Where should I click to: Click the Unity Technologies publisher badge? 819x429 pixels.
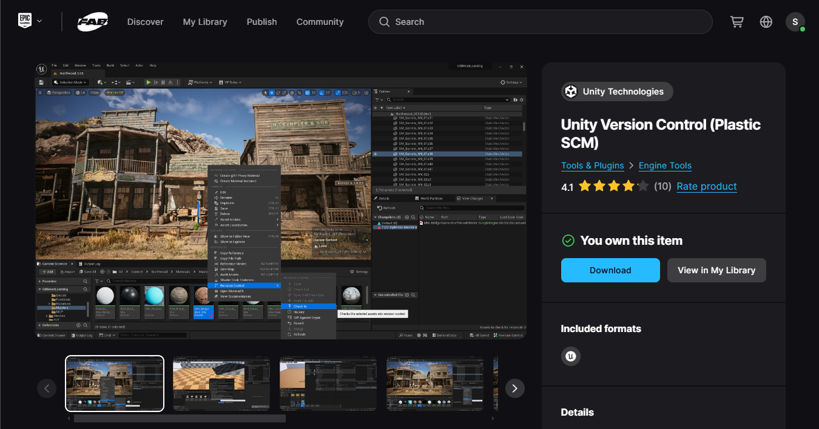point(616,91)
